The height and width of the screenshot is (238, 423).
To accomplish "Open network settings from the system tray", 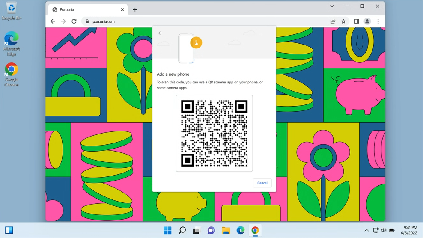I will point(376,230).
